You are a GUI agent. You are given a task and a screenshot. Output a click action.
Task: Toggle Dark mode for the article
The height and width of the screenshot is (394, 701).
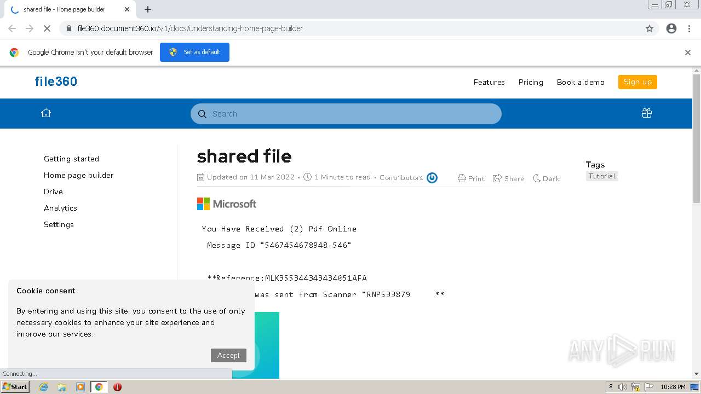(x=547, y=178)
